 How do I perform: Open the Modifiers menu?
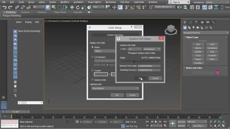tap(65, 2)
